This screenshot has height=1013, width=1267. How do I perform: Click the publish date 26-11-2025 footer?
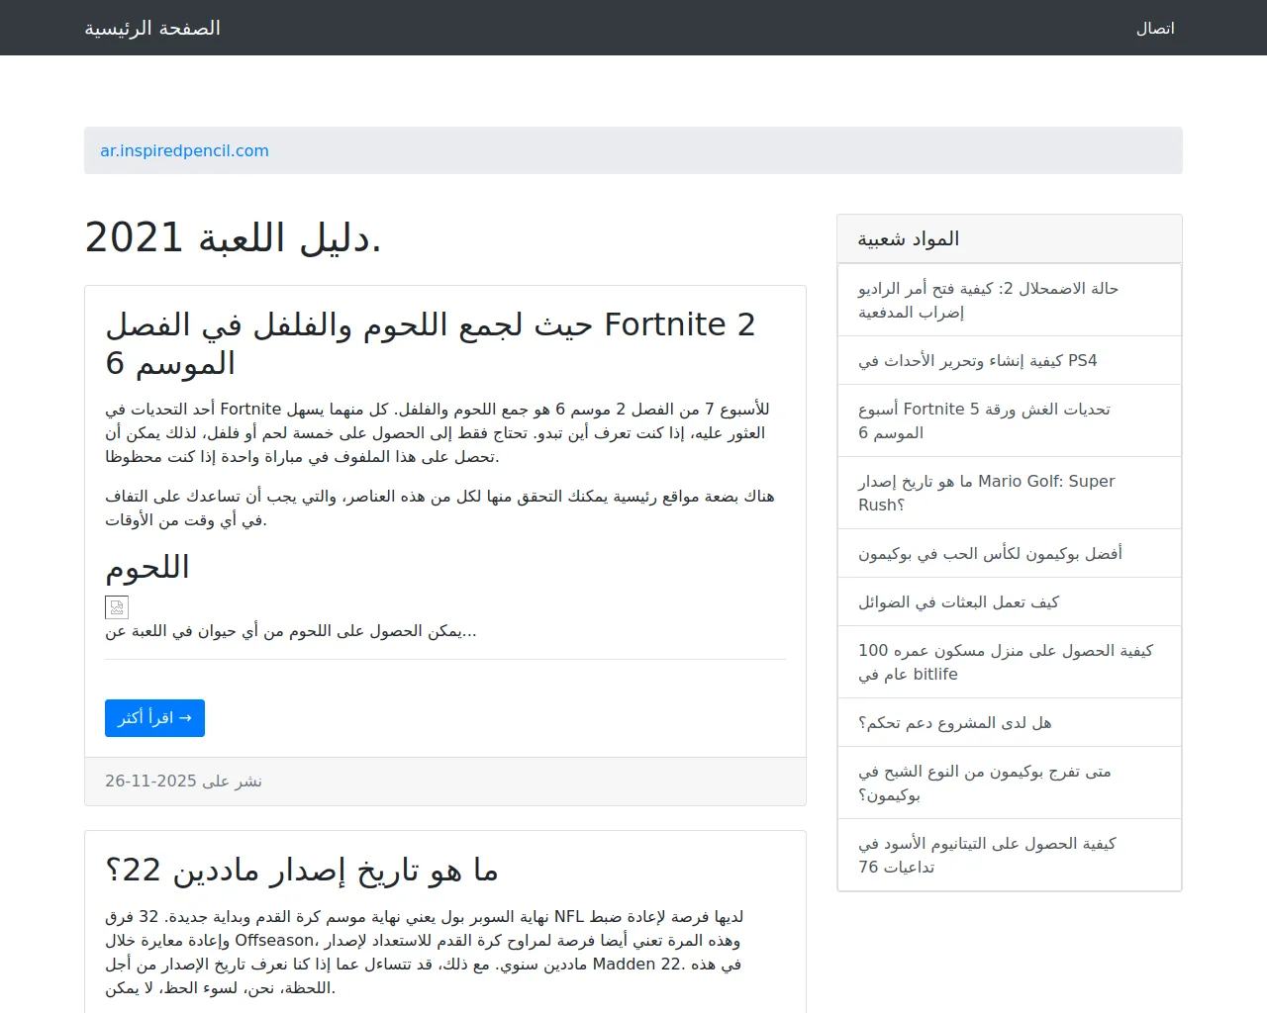coord(183,781)
